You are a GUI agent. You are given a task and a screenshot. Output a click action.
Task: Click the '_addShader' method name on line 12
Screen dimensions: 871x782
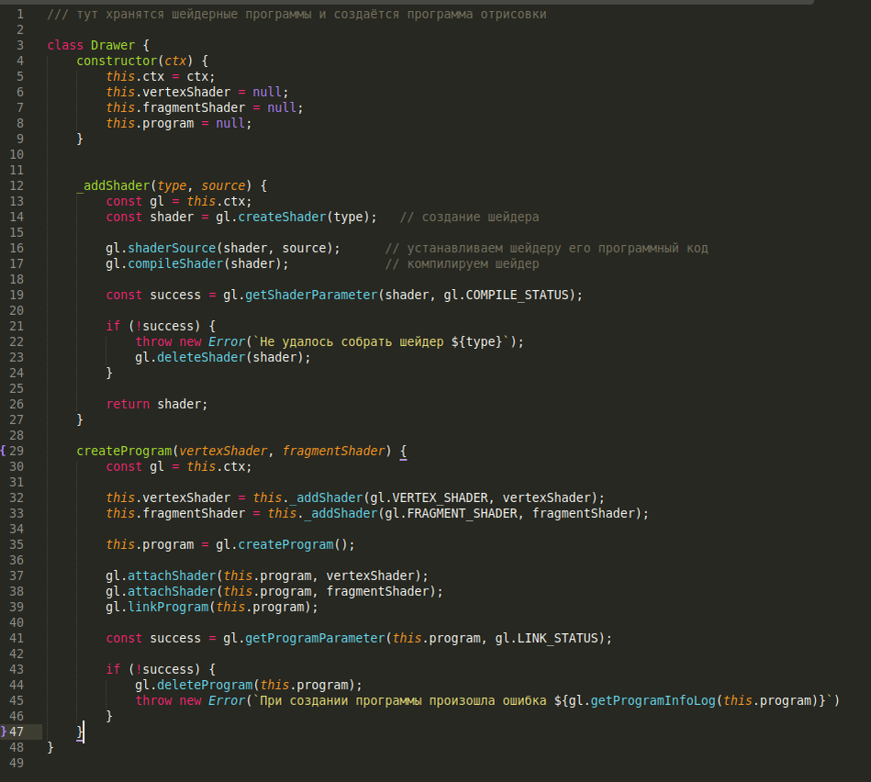113,185
